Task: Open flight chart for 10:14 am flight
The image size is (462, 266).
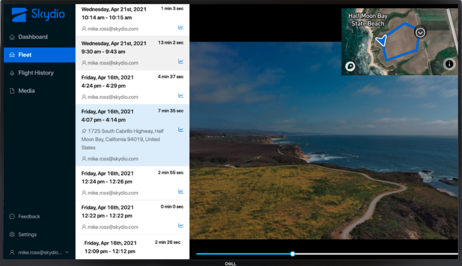Action: tap(180, 27)
